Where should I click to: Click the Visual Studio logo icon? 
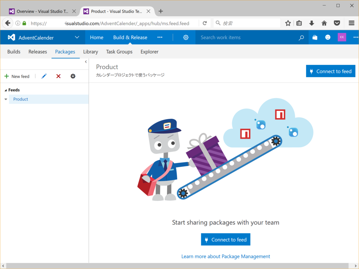pyautogui.click(x=11, y=37)
